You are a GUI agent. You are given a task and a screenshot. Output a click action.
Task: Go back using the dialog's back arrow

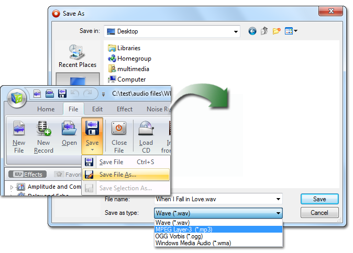click(252, 31)
